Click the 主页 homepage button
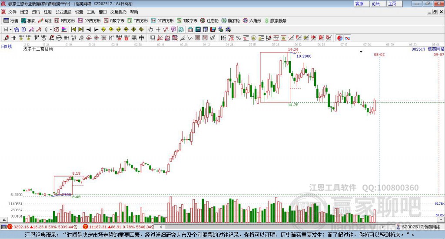This screenshot has width=445, height=239. click(x=394, y=3)
